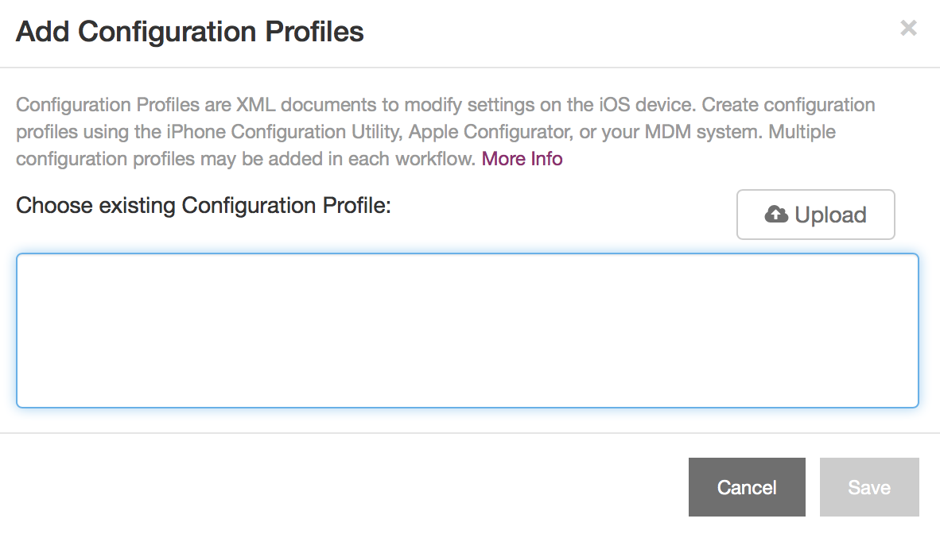940x534 pixels.
Task: Click the Add Configuration Profiles dialog title
Action: point(189,32)
